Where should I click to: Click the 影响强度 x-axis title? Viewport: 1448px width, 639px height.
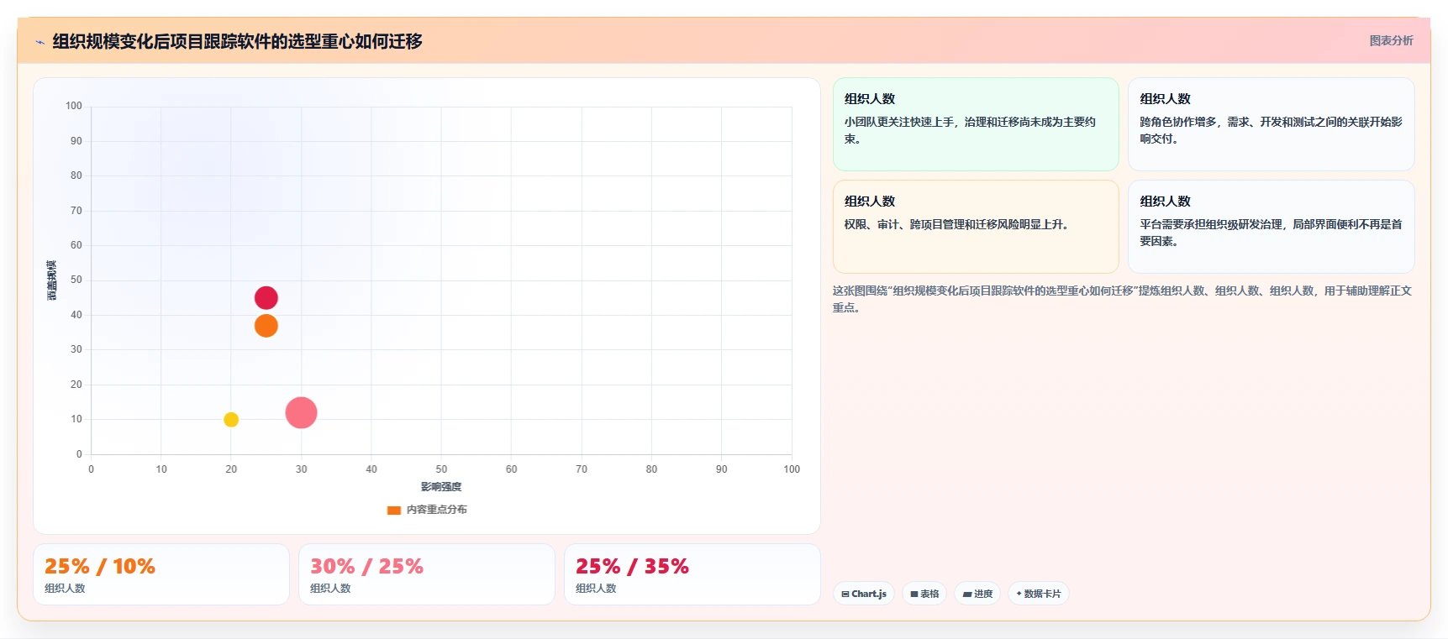441,487
